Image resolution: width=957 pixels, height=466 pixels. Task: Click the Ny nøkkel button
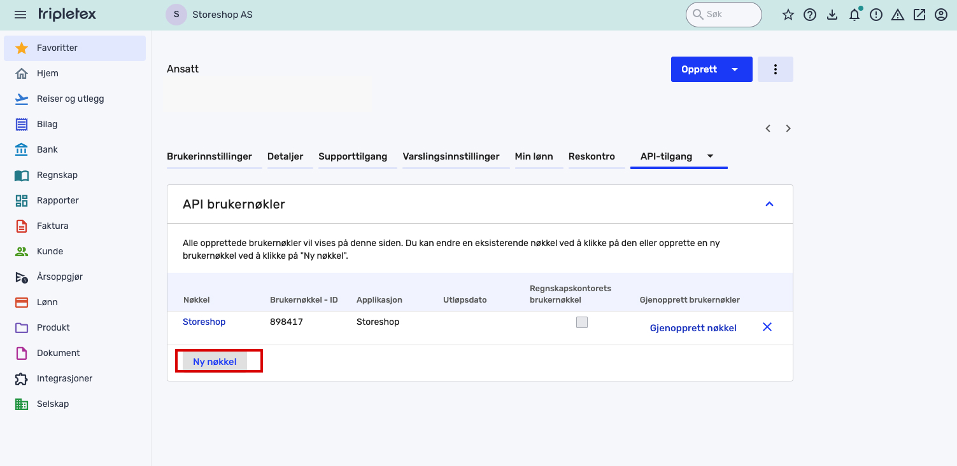[215, 362]
